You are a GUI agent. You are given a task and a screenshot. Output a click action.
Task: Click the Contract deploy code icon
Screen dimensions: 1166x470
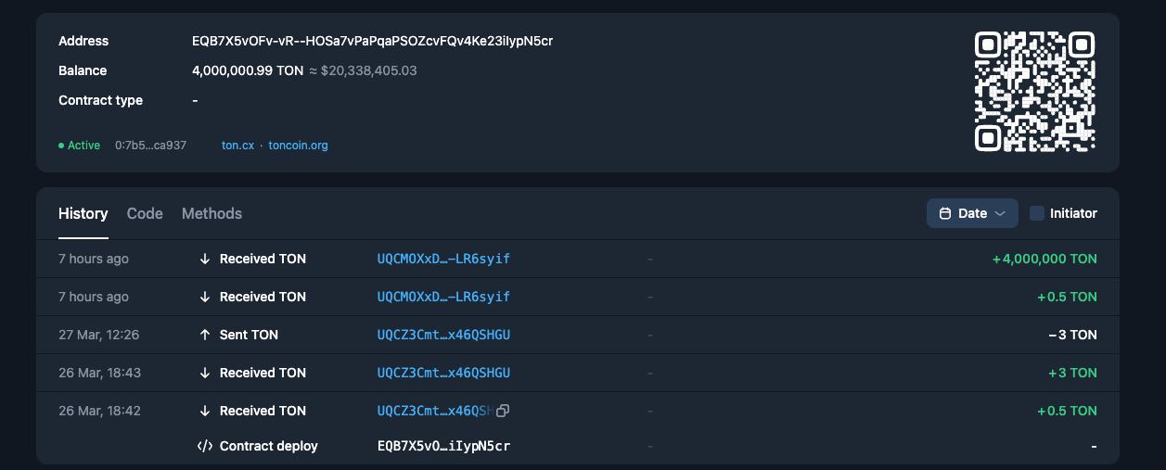point(205,446)
